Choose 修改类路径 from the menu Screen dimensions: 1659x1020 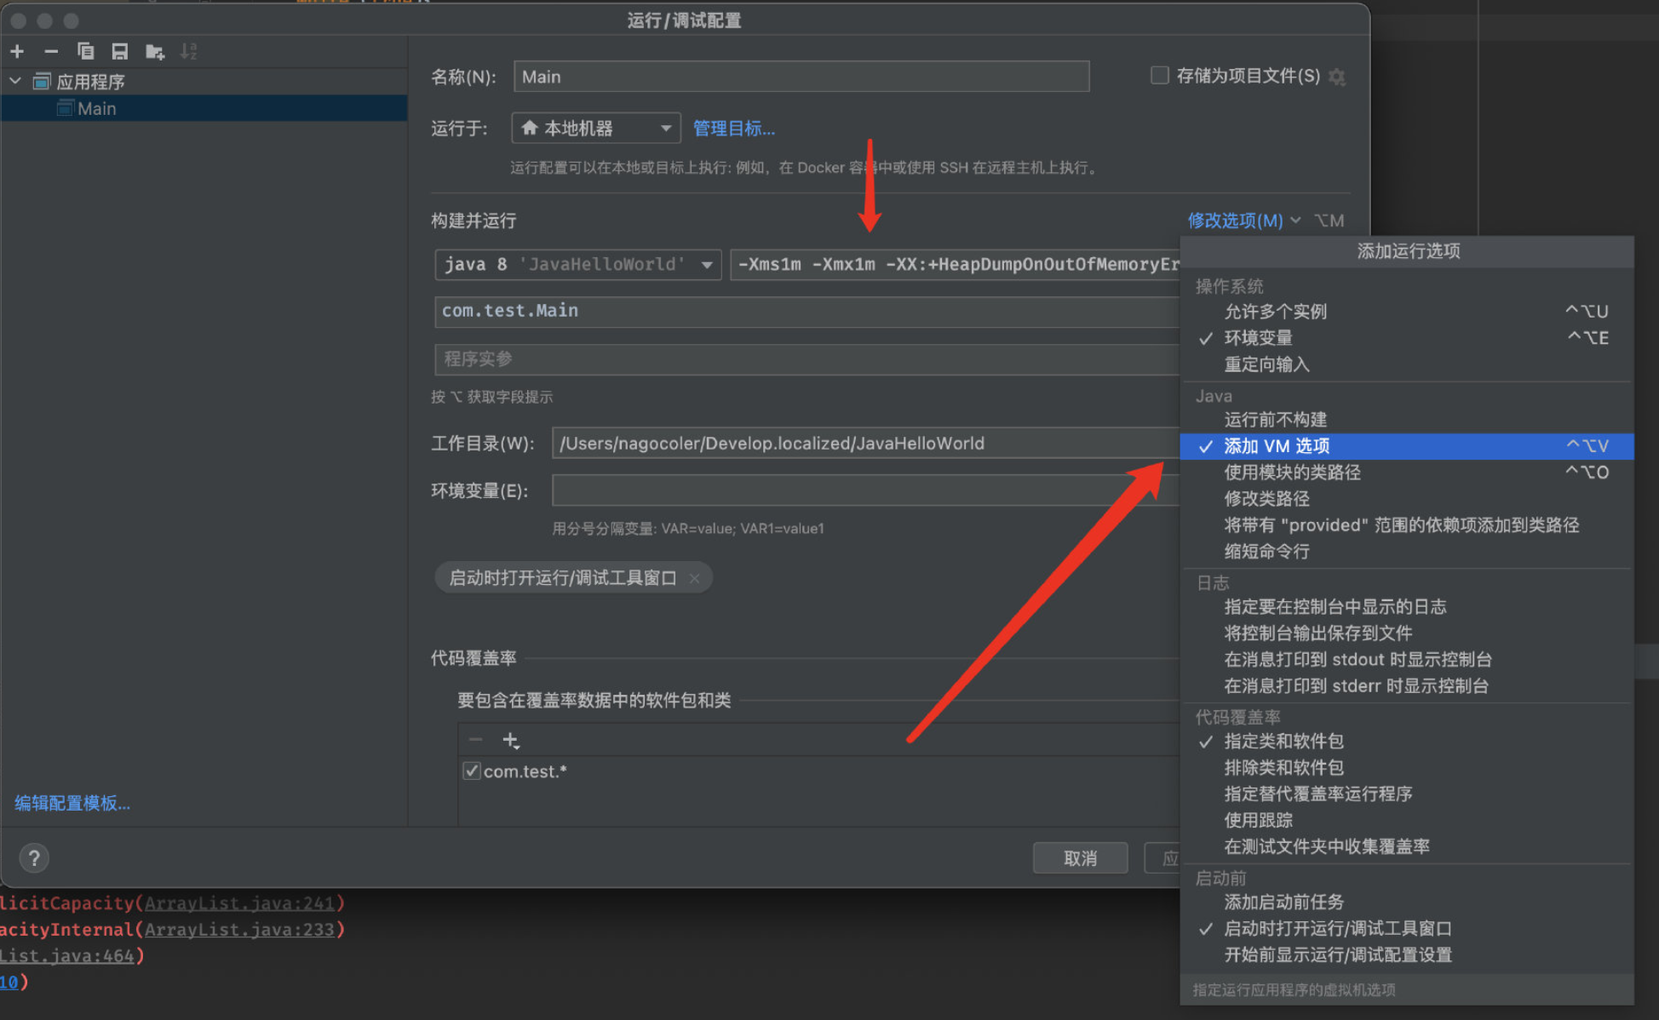point(1407,499)
